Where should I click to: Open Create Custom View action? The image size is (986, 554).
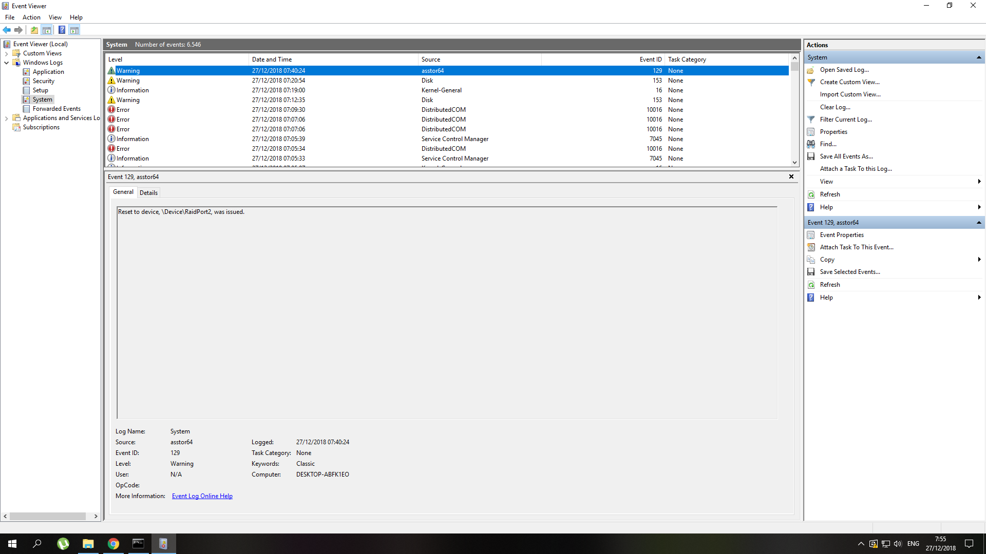pyautogui.click(x=849, y=82)
